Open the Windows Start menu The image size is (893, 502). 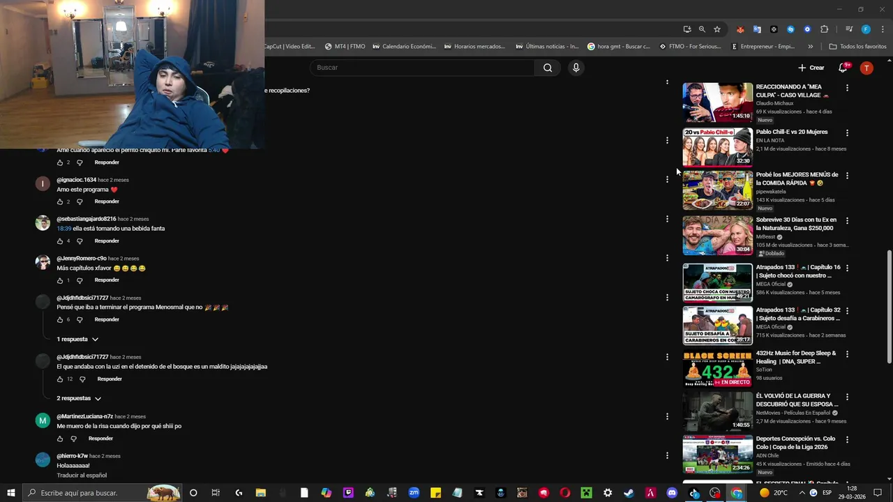(10, 493)
